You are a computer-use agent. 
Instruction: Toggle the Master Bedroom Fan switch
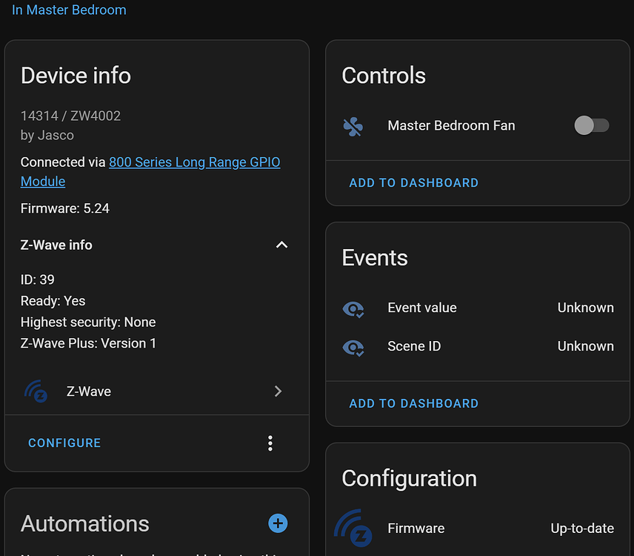pos(592,125)
